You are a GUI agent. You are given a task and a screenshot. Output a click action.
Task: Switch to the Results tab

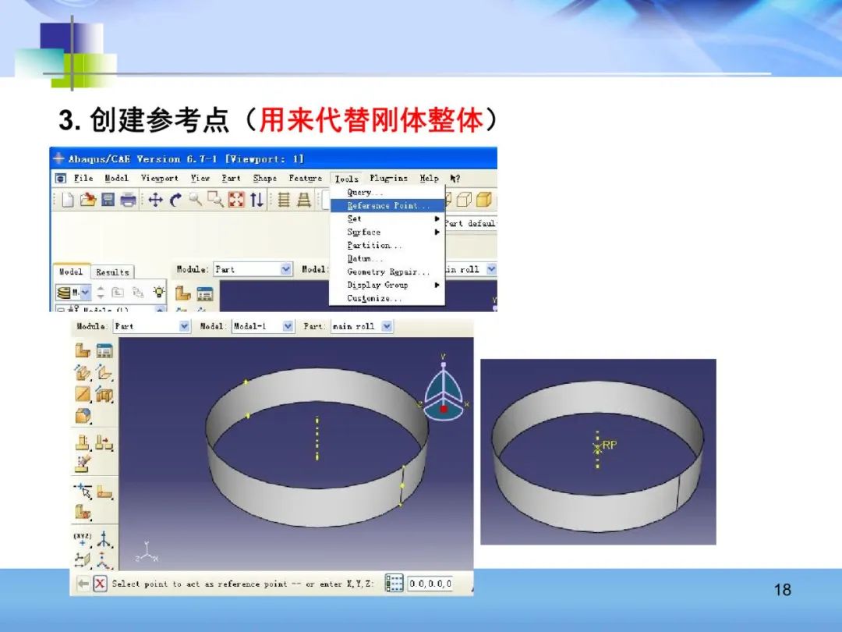(x=112, y=272)
